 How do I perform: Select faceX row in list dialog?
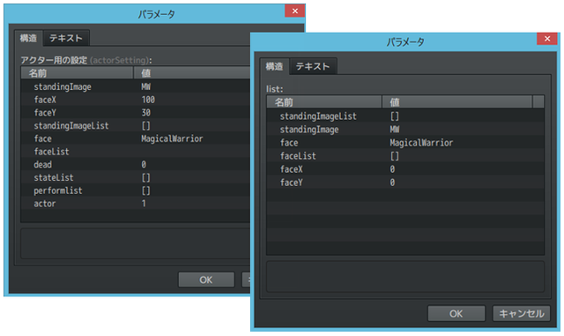(x=405, y=169)
